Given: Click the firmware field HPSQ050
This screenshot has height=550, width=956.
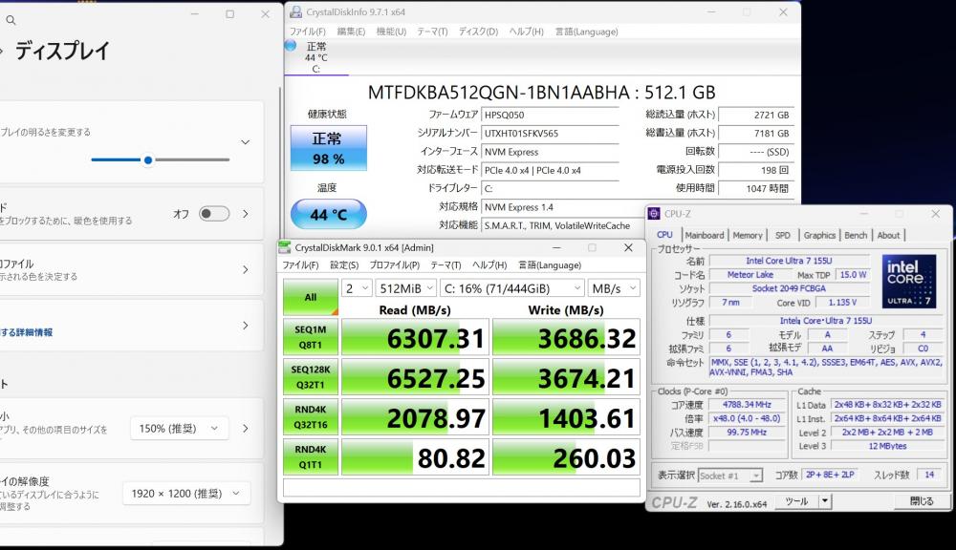Looking at the screenshot, I should point(550,115).
